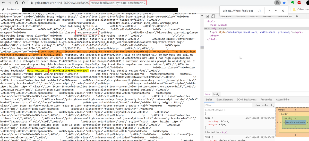Click the blue bookmark star icon
Viewport: 309px width, 141px height.
click(x=284, y=3)
